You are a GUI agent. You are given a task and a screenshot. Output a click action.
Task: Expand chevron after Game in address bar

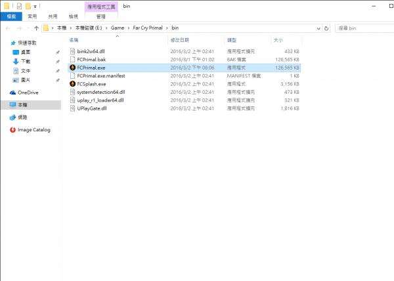coord(129,28)
